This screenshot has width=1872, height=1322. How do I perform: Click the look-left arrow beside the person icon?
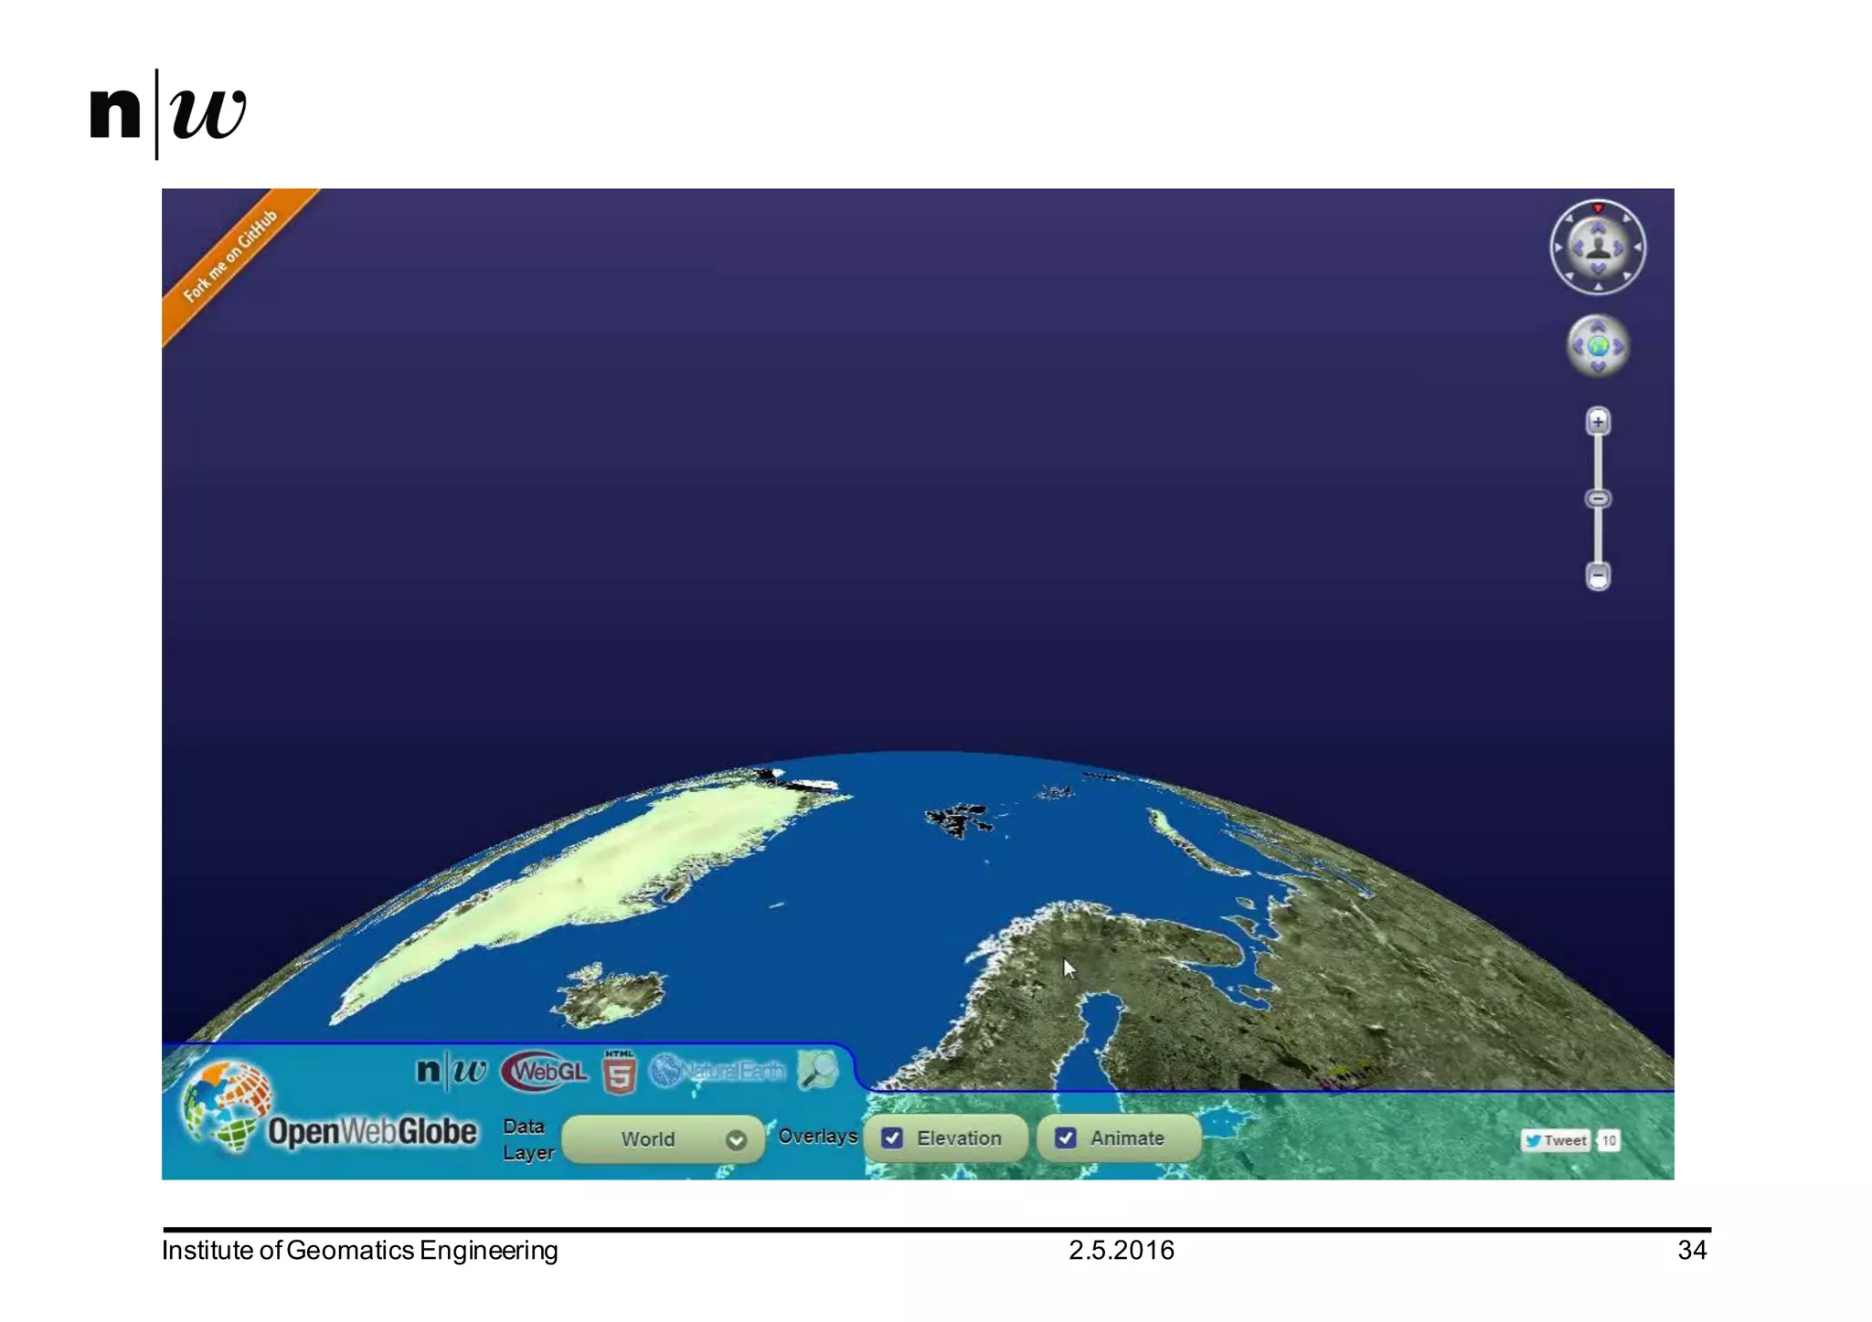(1578, 248)
